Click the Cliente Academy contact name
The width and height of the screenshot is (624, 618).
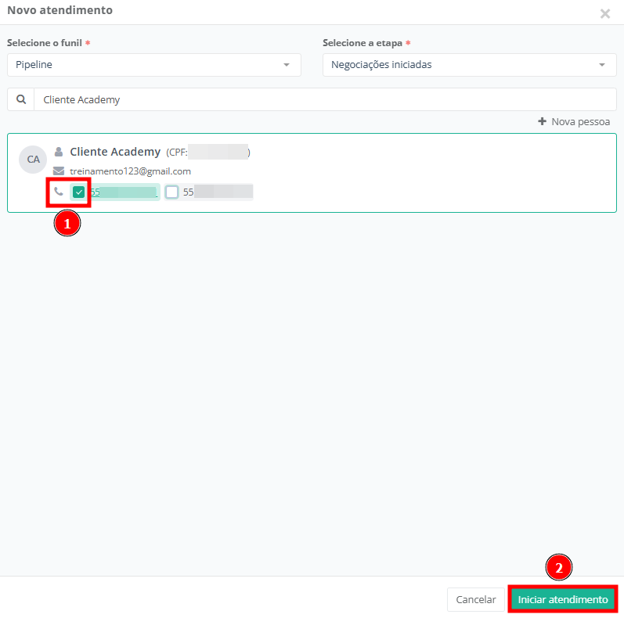[115, 152]
